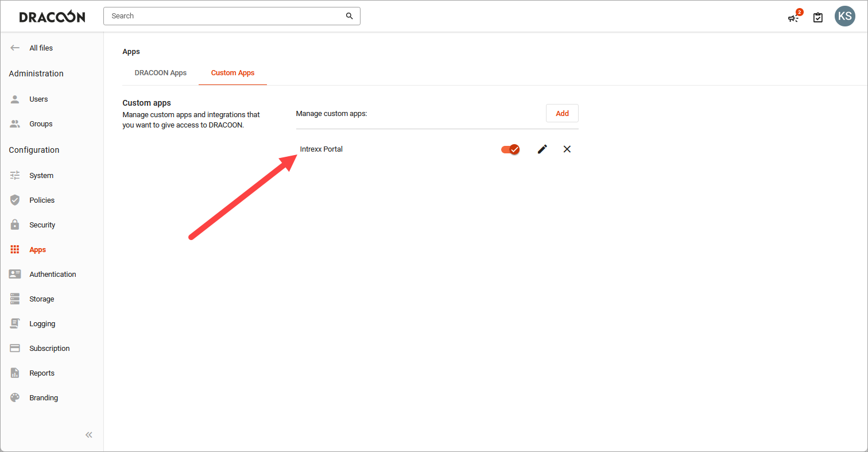This screenshot has height=452, width=868.
Task: Select the Custom Apps tab
Action: click(232, 73)
